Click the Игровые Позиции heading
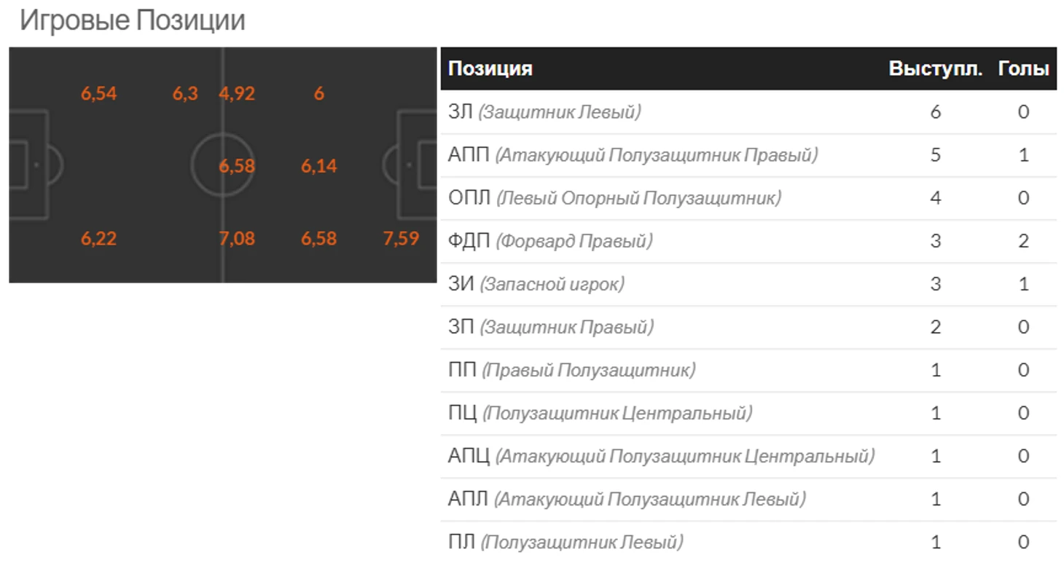Viewport: 1064px width, 568px height. coord(132,20)
